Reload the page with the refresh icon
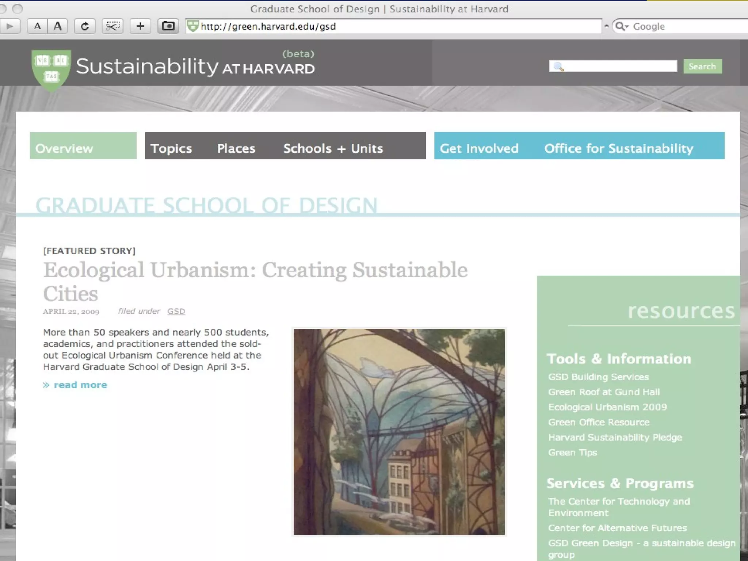This screenshot has height=561, width=748. [85, 26]
